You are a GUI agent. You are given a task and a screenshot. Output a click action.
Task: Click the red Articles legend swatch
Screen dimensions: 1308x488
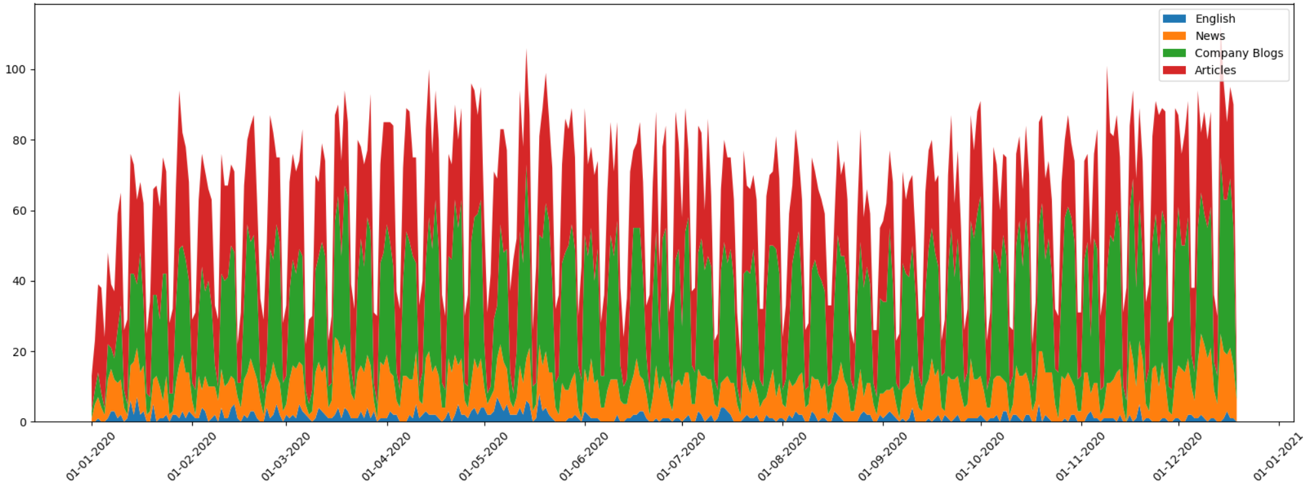[1174, 70]
